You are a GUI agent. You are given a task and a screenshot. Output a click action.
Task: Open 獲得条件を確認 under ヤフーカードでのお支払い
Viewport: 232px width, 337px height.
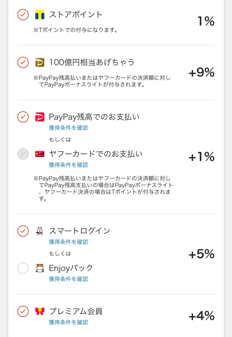pos(68,165)
